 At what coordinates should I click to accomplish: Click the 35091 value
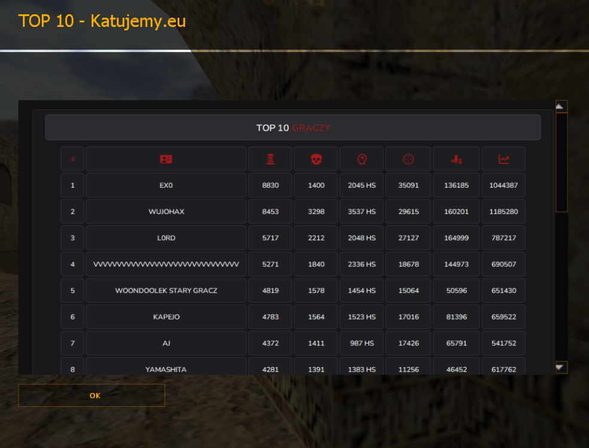[x=408, y=185]
